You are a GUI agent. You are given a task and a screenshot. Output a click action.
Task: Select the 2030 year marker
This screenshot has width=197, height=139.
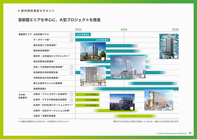point(175,29)
